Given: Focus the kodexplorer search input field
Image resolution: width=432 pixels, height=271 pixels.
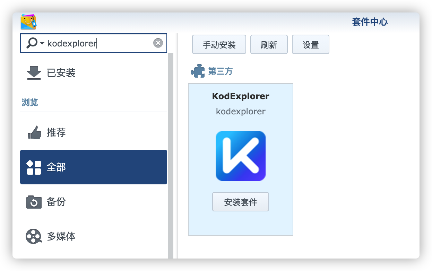Looking at the screenshot, I should [x=94, y=43].
